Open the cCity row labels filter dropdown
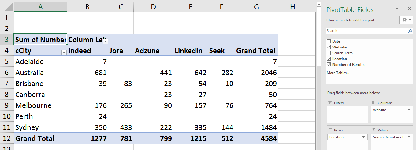This screenshot has width=416, height=150. tap(64, 53)
